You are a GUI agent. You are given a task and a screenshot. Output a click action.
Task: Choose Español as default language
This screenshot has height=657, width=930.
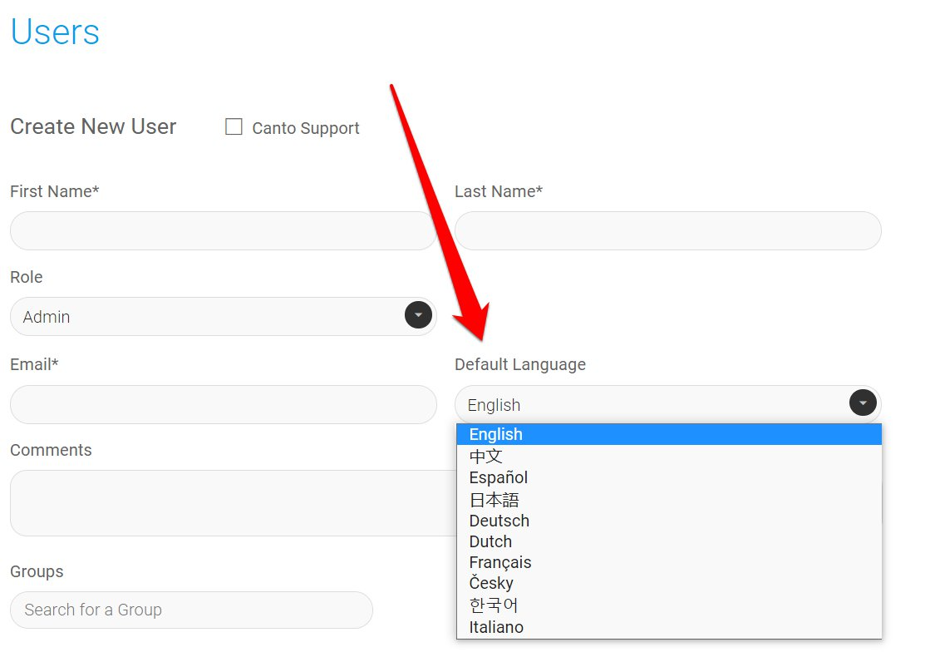tap(499, 477)
